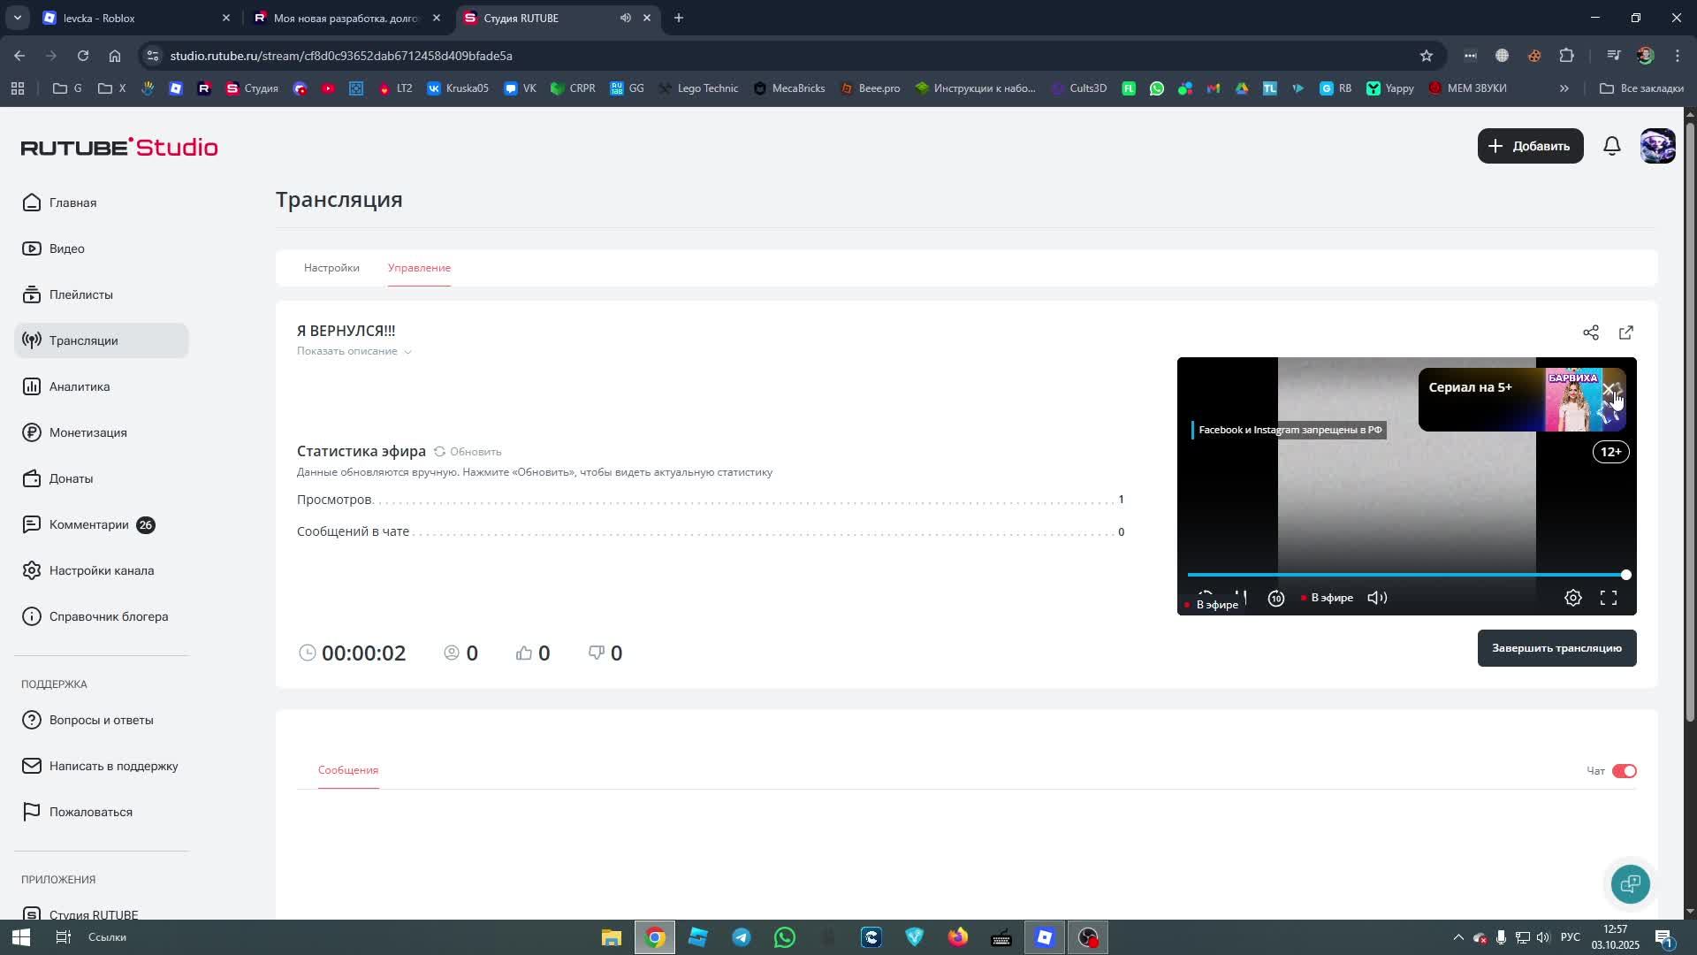This screenshot has width=1697, height=955.
Task: Open the Lego Technic bookmark
Action: pos(698,88)
